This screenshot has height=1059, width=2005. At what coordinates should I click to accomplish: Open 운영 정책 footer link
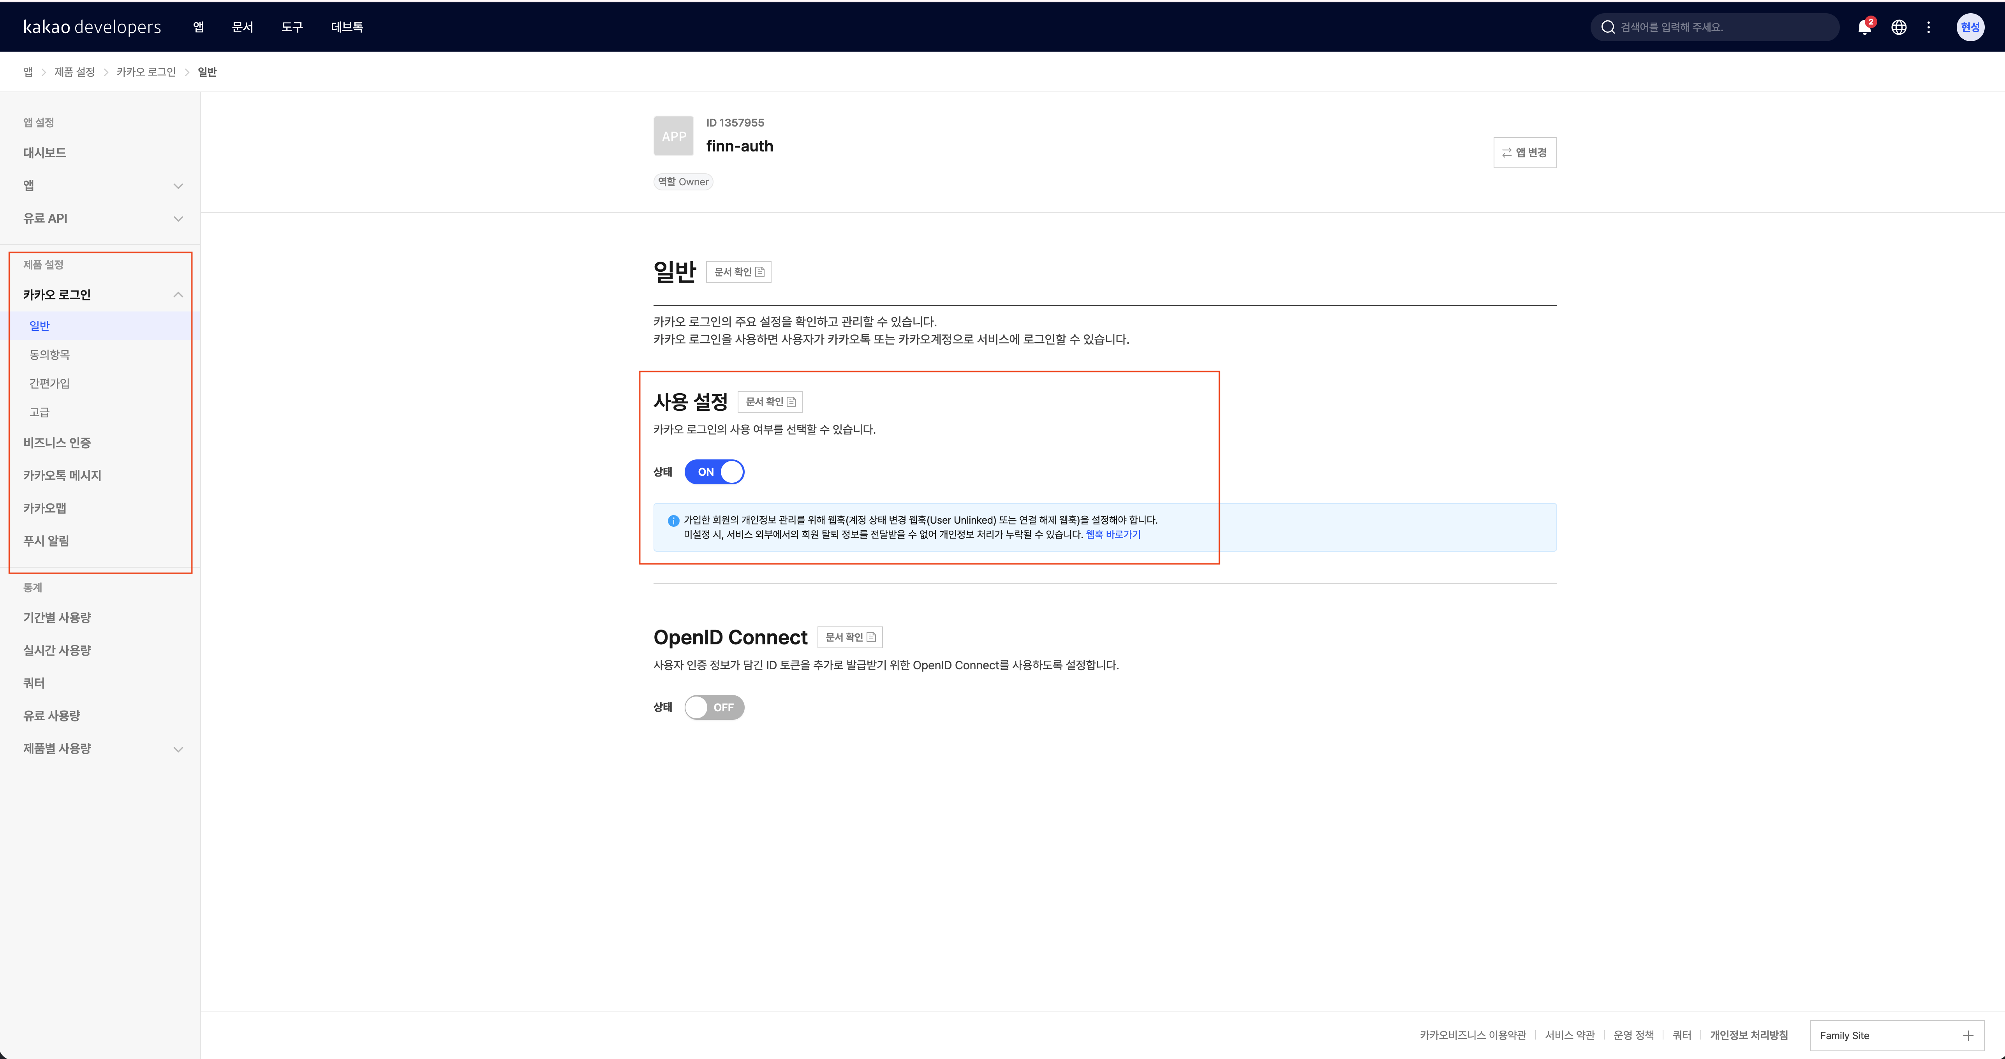pyautogui.click(x=1634, y=1036)
